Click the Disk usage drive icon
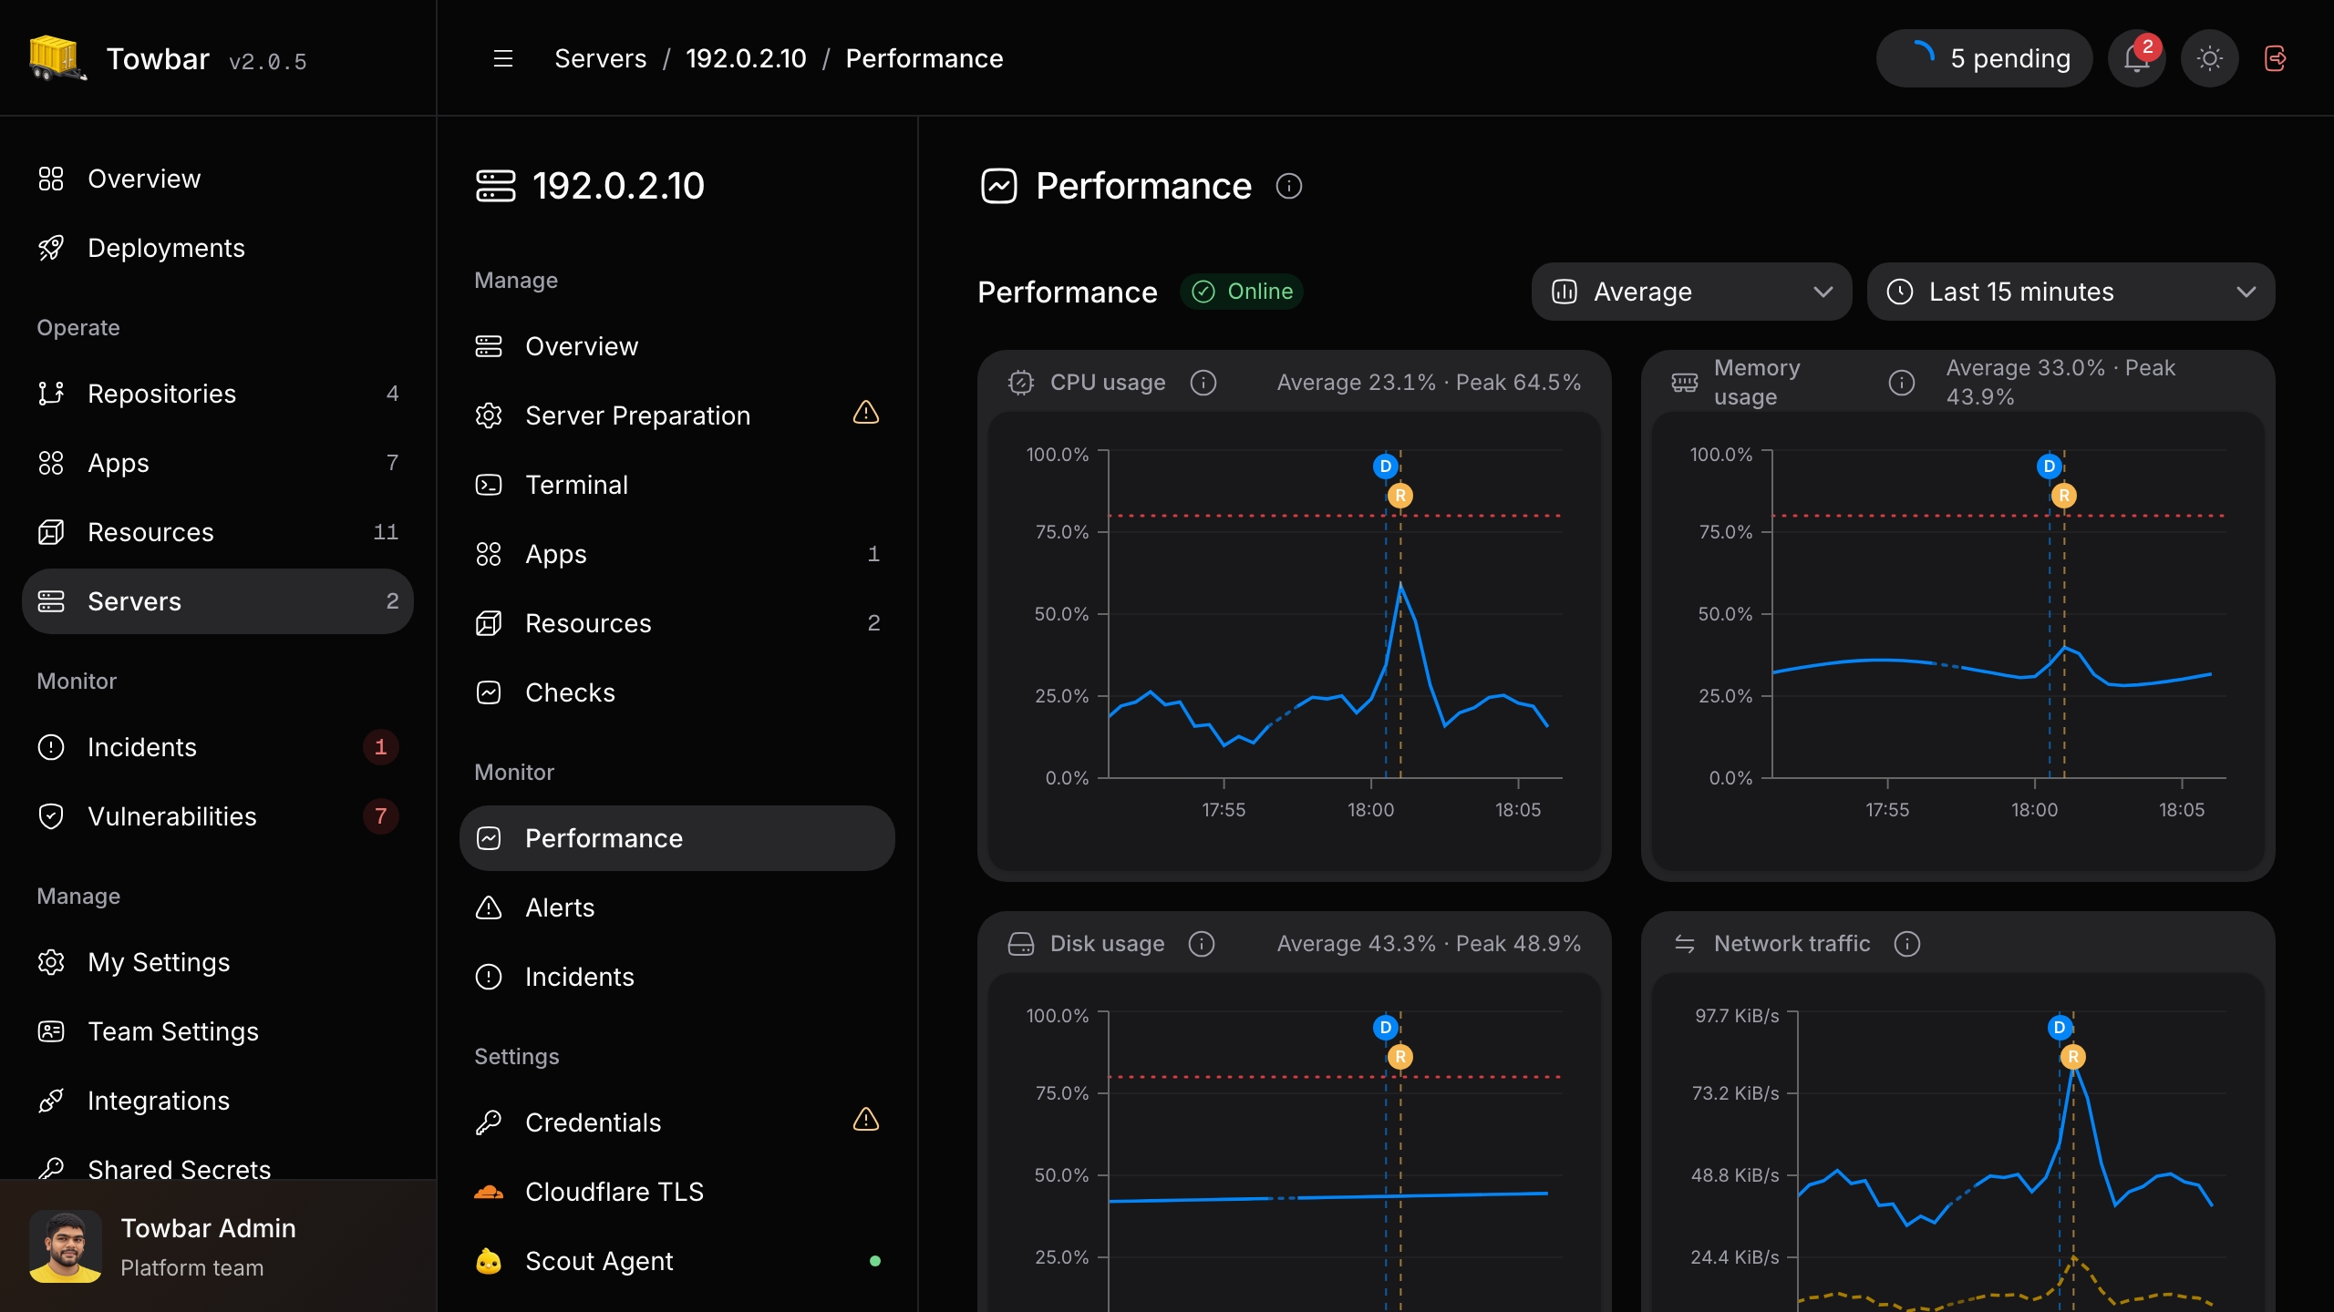This screenshot has height=1312, width=2334. click(1021, 944)
